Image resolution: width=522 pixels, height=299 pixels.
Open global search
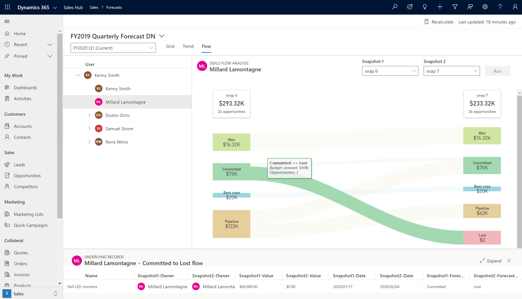click(395, 7)
